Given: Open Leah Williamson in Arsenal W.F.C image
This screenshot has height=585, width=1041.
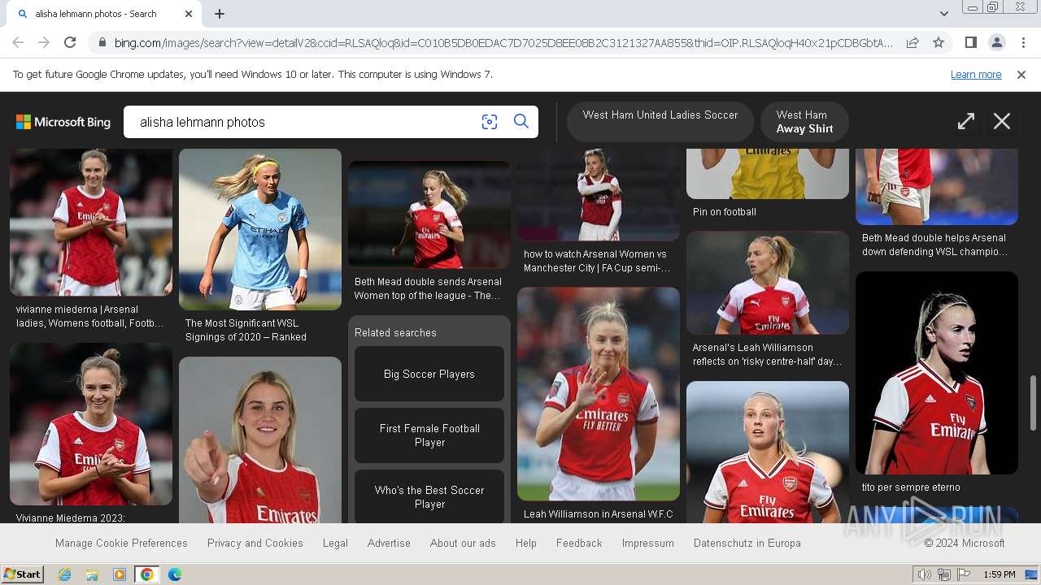Looking at the screenshot, I should click(599, 393).
